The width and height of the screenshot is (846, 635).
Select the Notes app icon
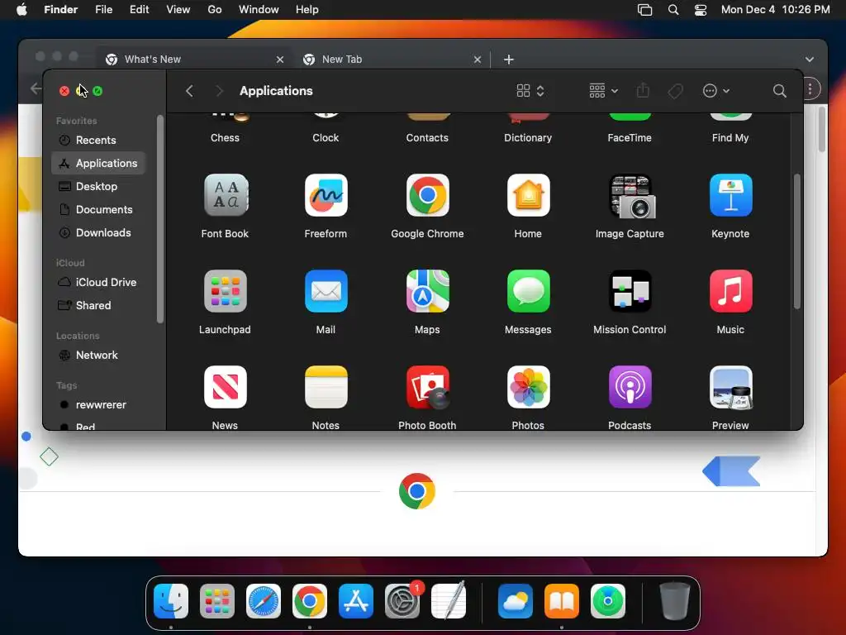coord(326,387)
